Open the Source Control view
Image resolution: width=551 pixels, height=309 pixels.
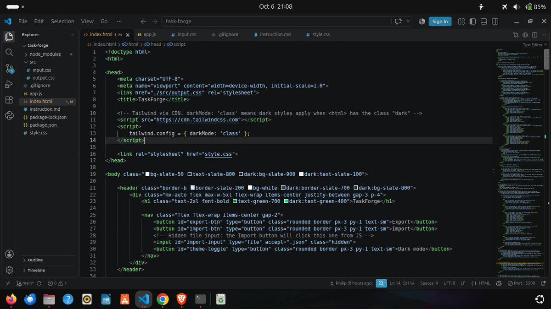click(x=9, y=69)
